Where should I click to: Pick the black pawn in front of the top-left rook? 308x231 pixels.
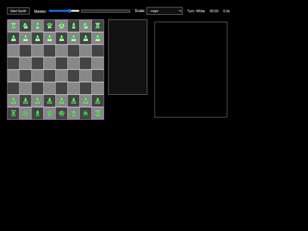pos(13,38)
